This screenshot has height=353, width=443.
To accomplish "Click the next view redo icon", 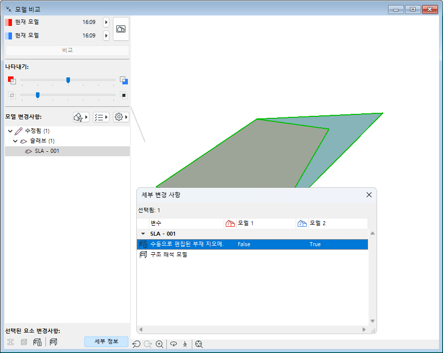I will [x=148, y=344].
